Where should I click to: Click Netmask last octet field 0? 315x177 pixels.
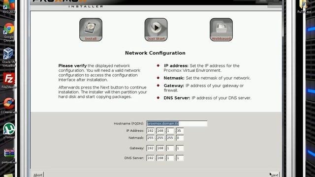click(180, 138)
